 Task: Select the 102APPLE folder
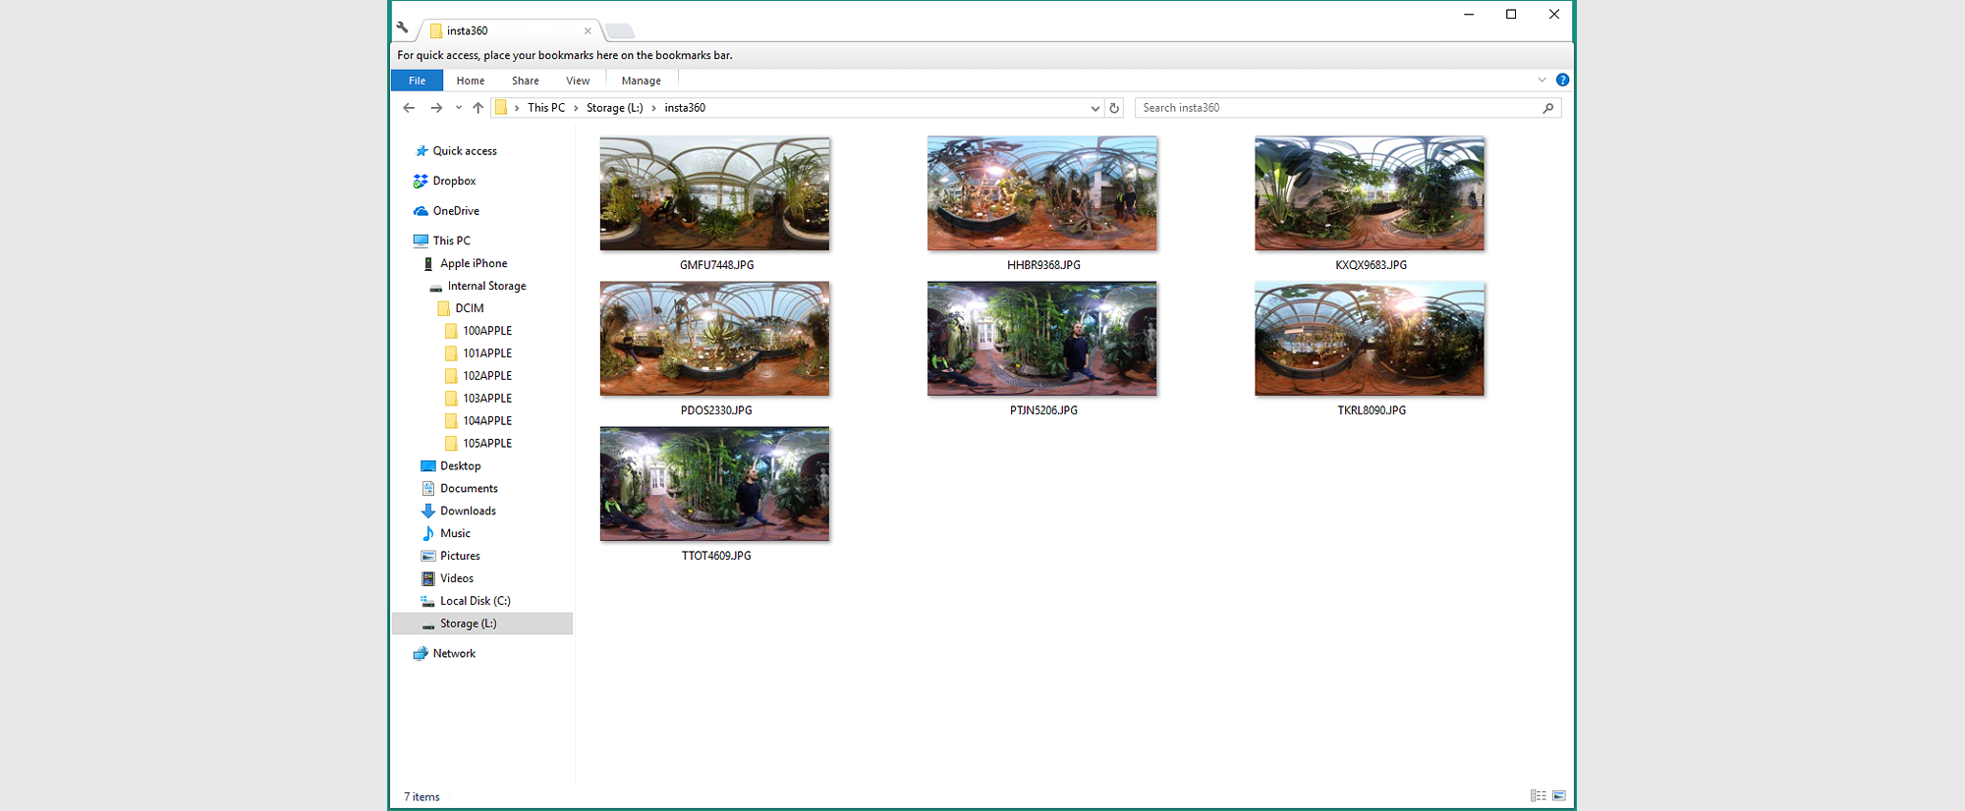[478, 376]
